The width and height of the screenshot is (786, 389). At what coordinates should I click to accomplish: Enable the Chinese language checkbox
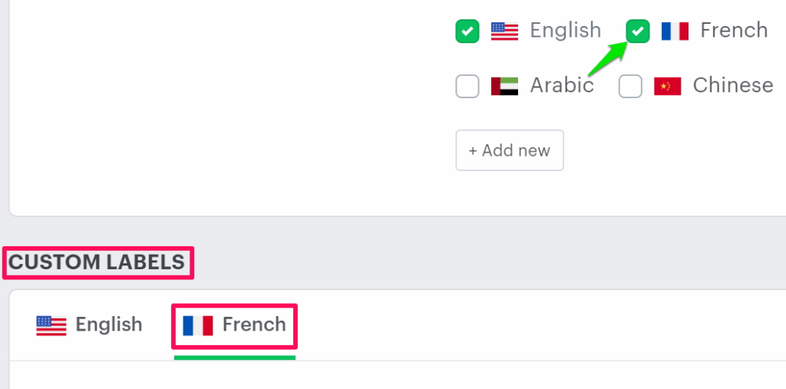630,86
